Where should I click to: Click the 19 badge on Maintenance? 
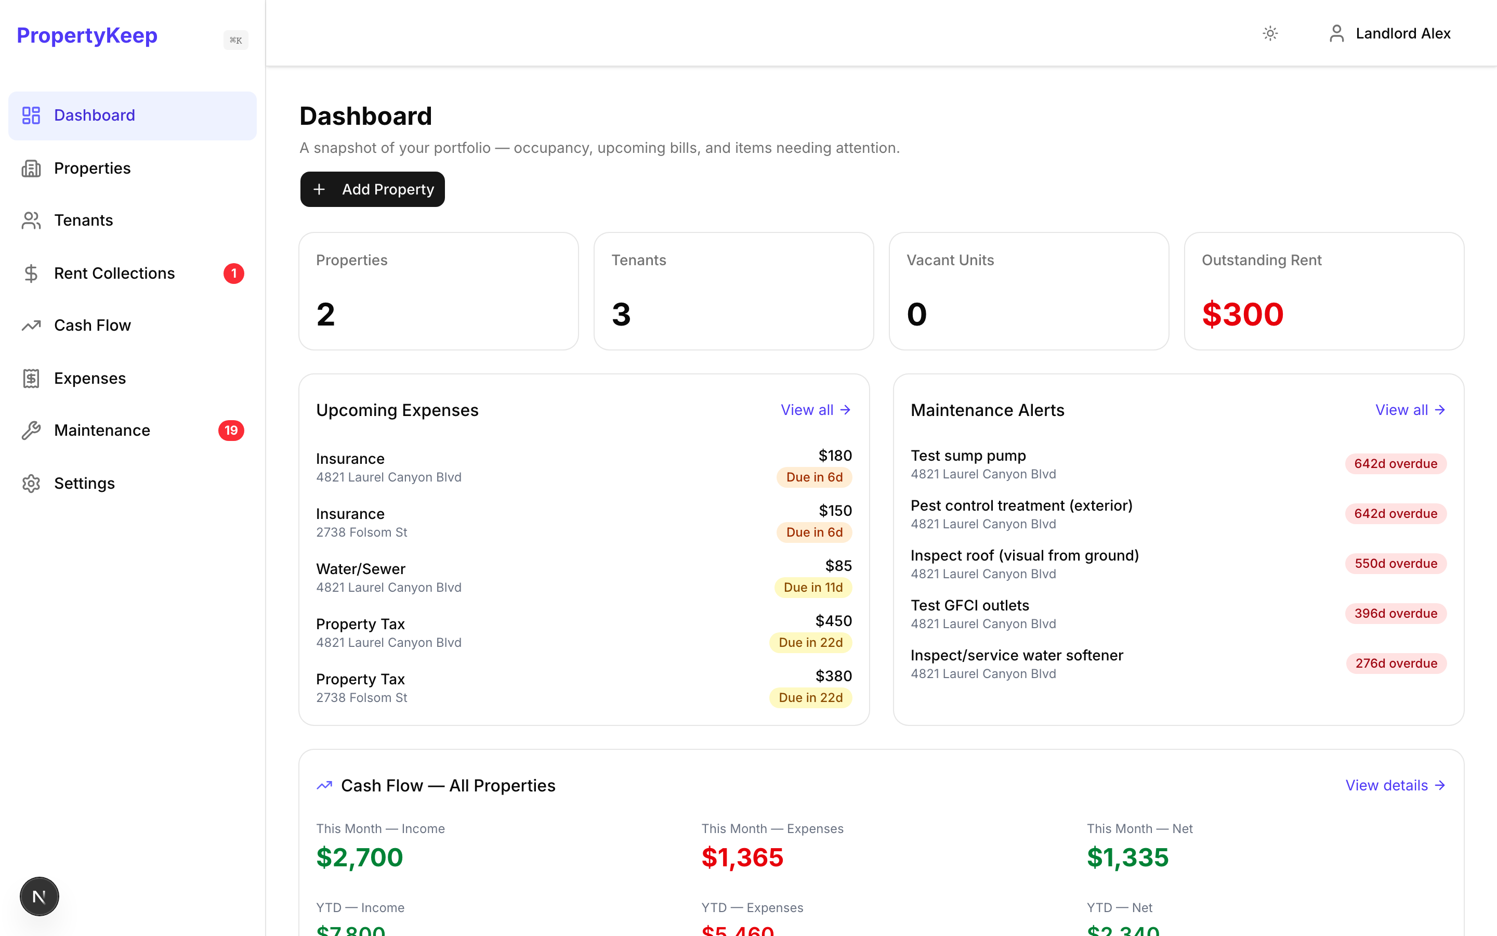231,430
